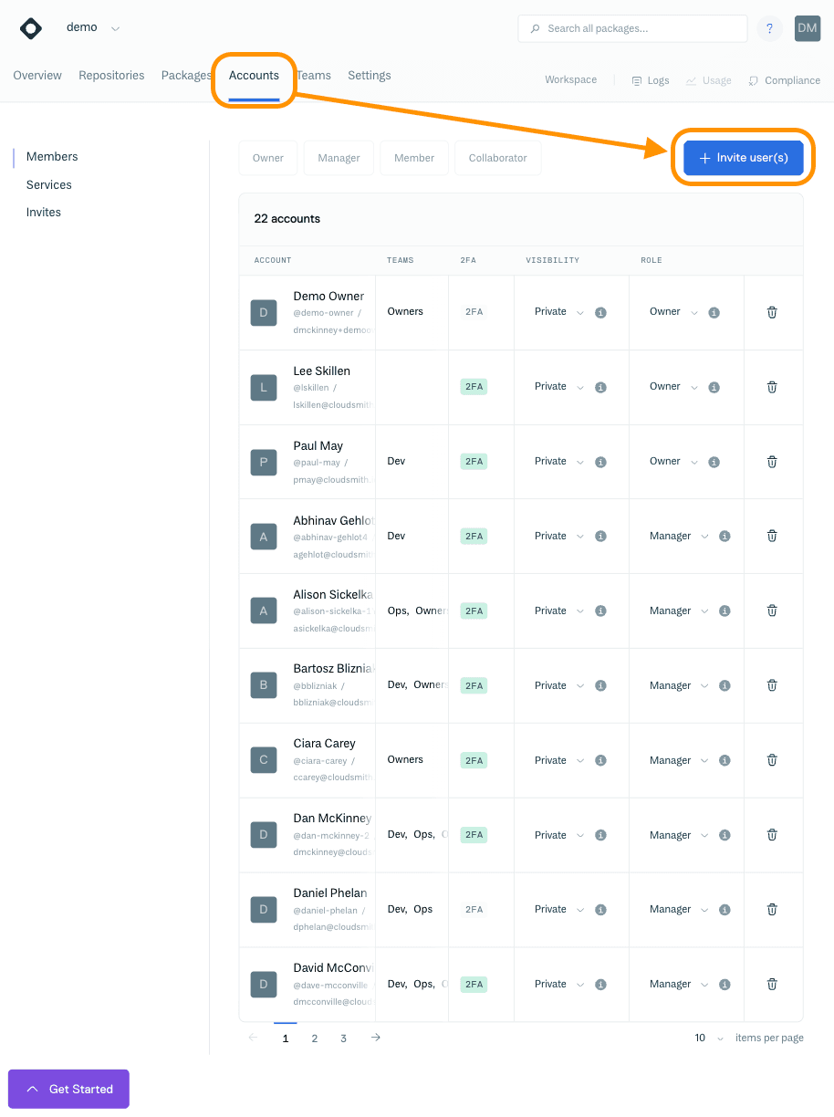Viewport: 834px width, 1117px height.
Task: Click the help question mark icon
Action: 769,28
